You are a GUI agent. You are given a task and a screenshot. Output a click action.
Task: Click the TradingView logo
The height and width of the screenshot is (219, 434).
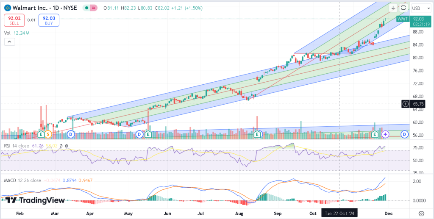pyautogui.click(x=35, y=200)
